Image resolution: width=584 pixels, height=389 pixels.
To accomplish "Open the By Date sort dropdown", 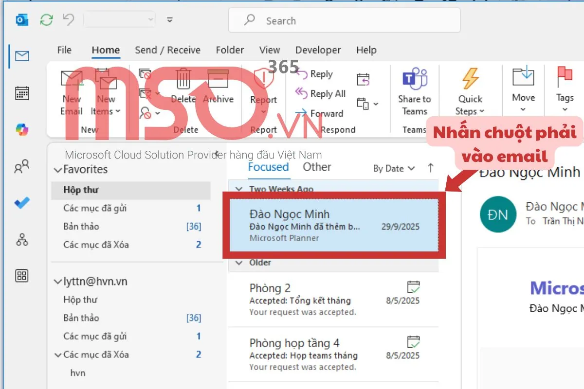I will 394,168.
